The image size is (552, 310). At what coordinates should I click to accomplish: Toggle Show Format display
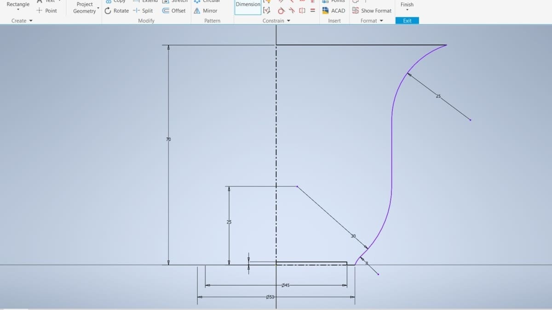(x=372, y=11)
